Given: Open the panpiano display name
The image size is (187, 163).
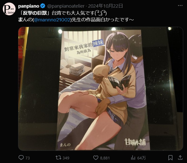Looking at the screenshot, I should click(x=29, y=6).
